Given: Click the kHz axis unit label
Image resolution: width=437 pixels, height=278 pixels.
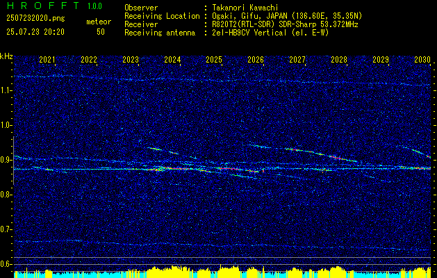Looking at the screenshot, I should click(x=6, y=56).
